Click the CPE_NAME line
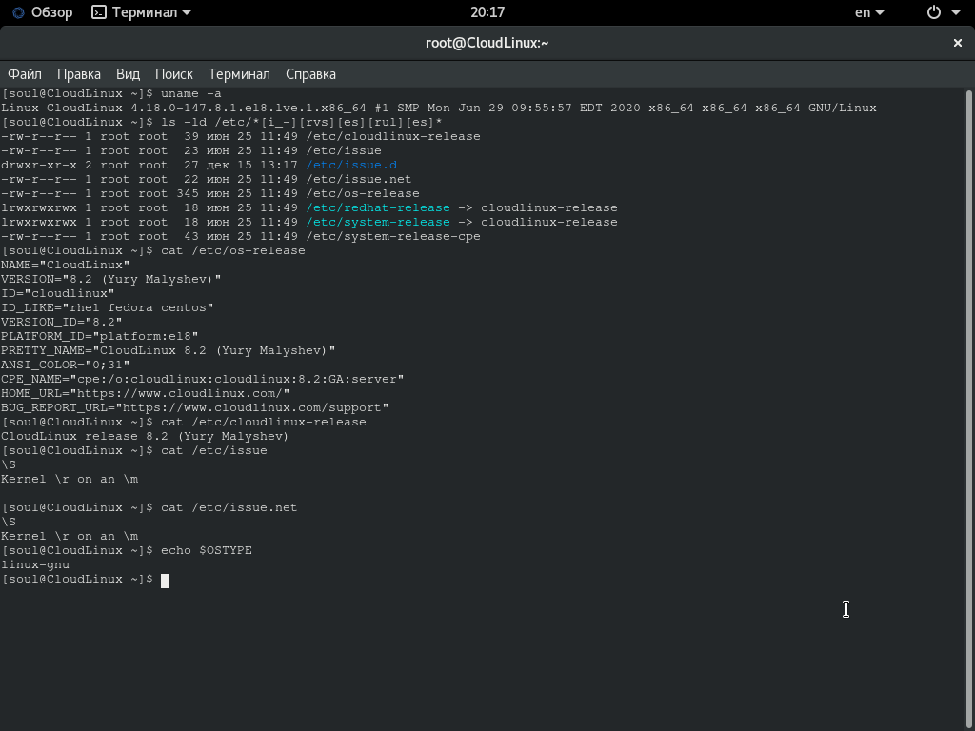This screenshot has height=731, width=975. (202, 379)
